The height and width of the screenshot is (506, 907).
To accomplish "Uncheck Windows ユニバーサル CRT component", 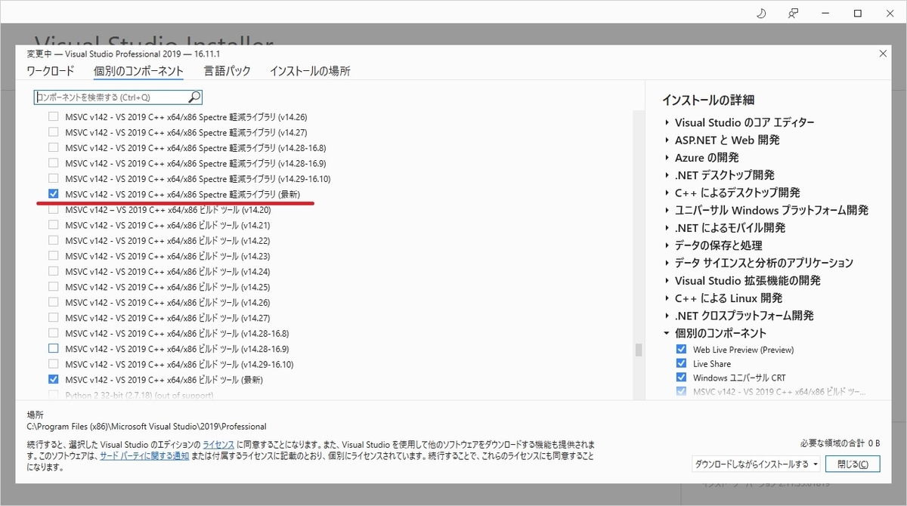I will click(681, 378).
